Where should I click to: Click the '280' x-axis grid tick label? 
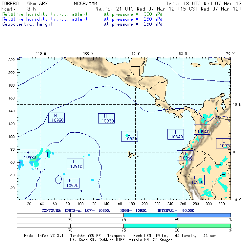(196, 204)
